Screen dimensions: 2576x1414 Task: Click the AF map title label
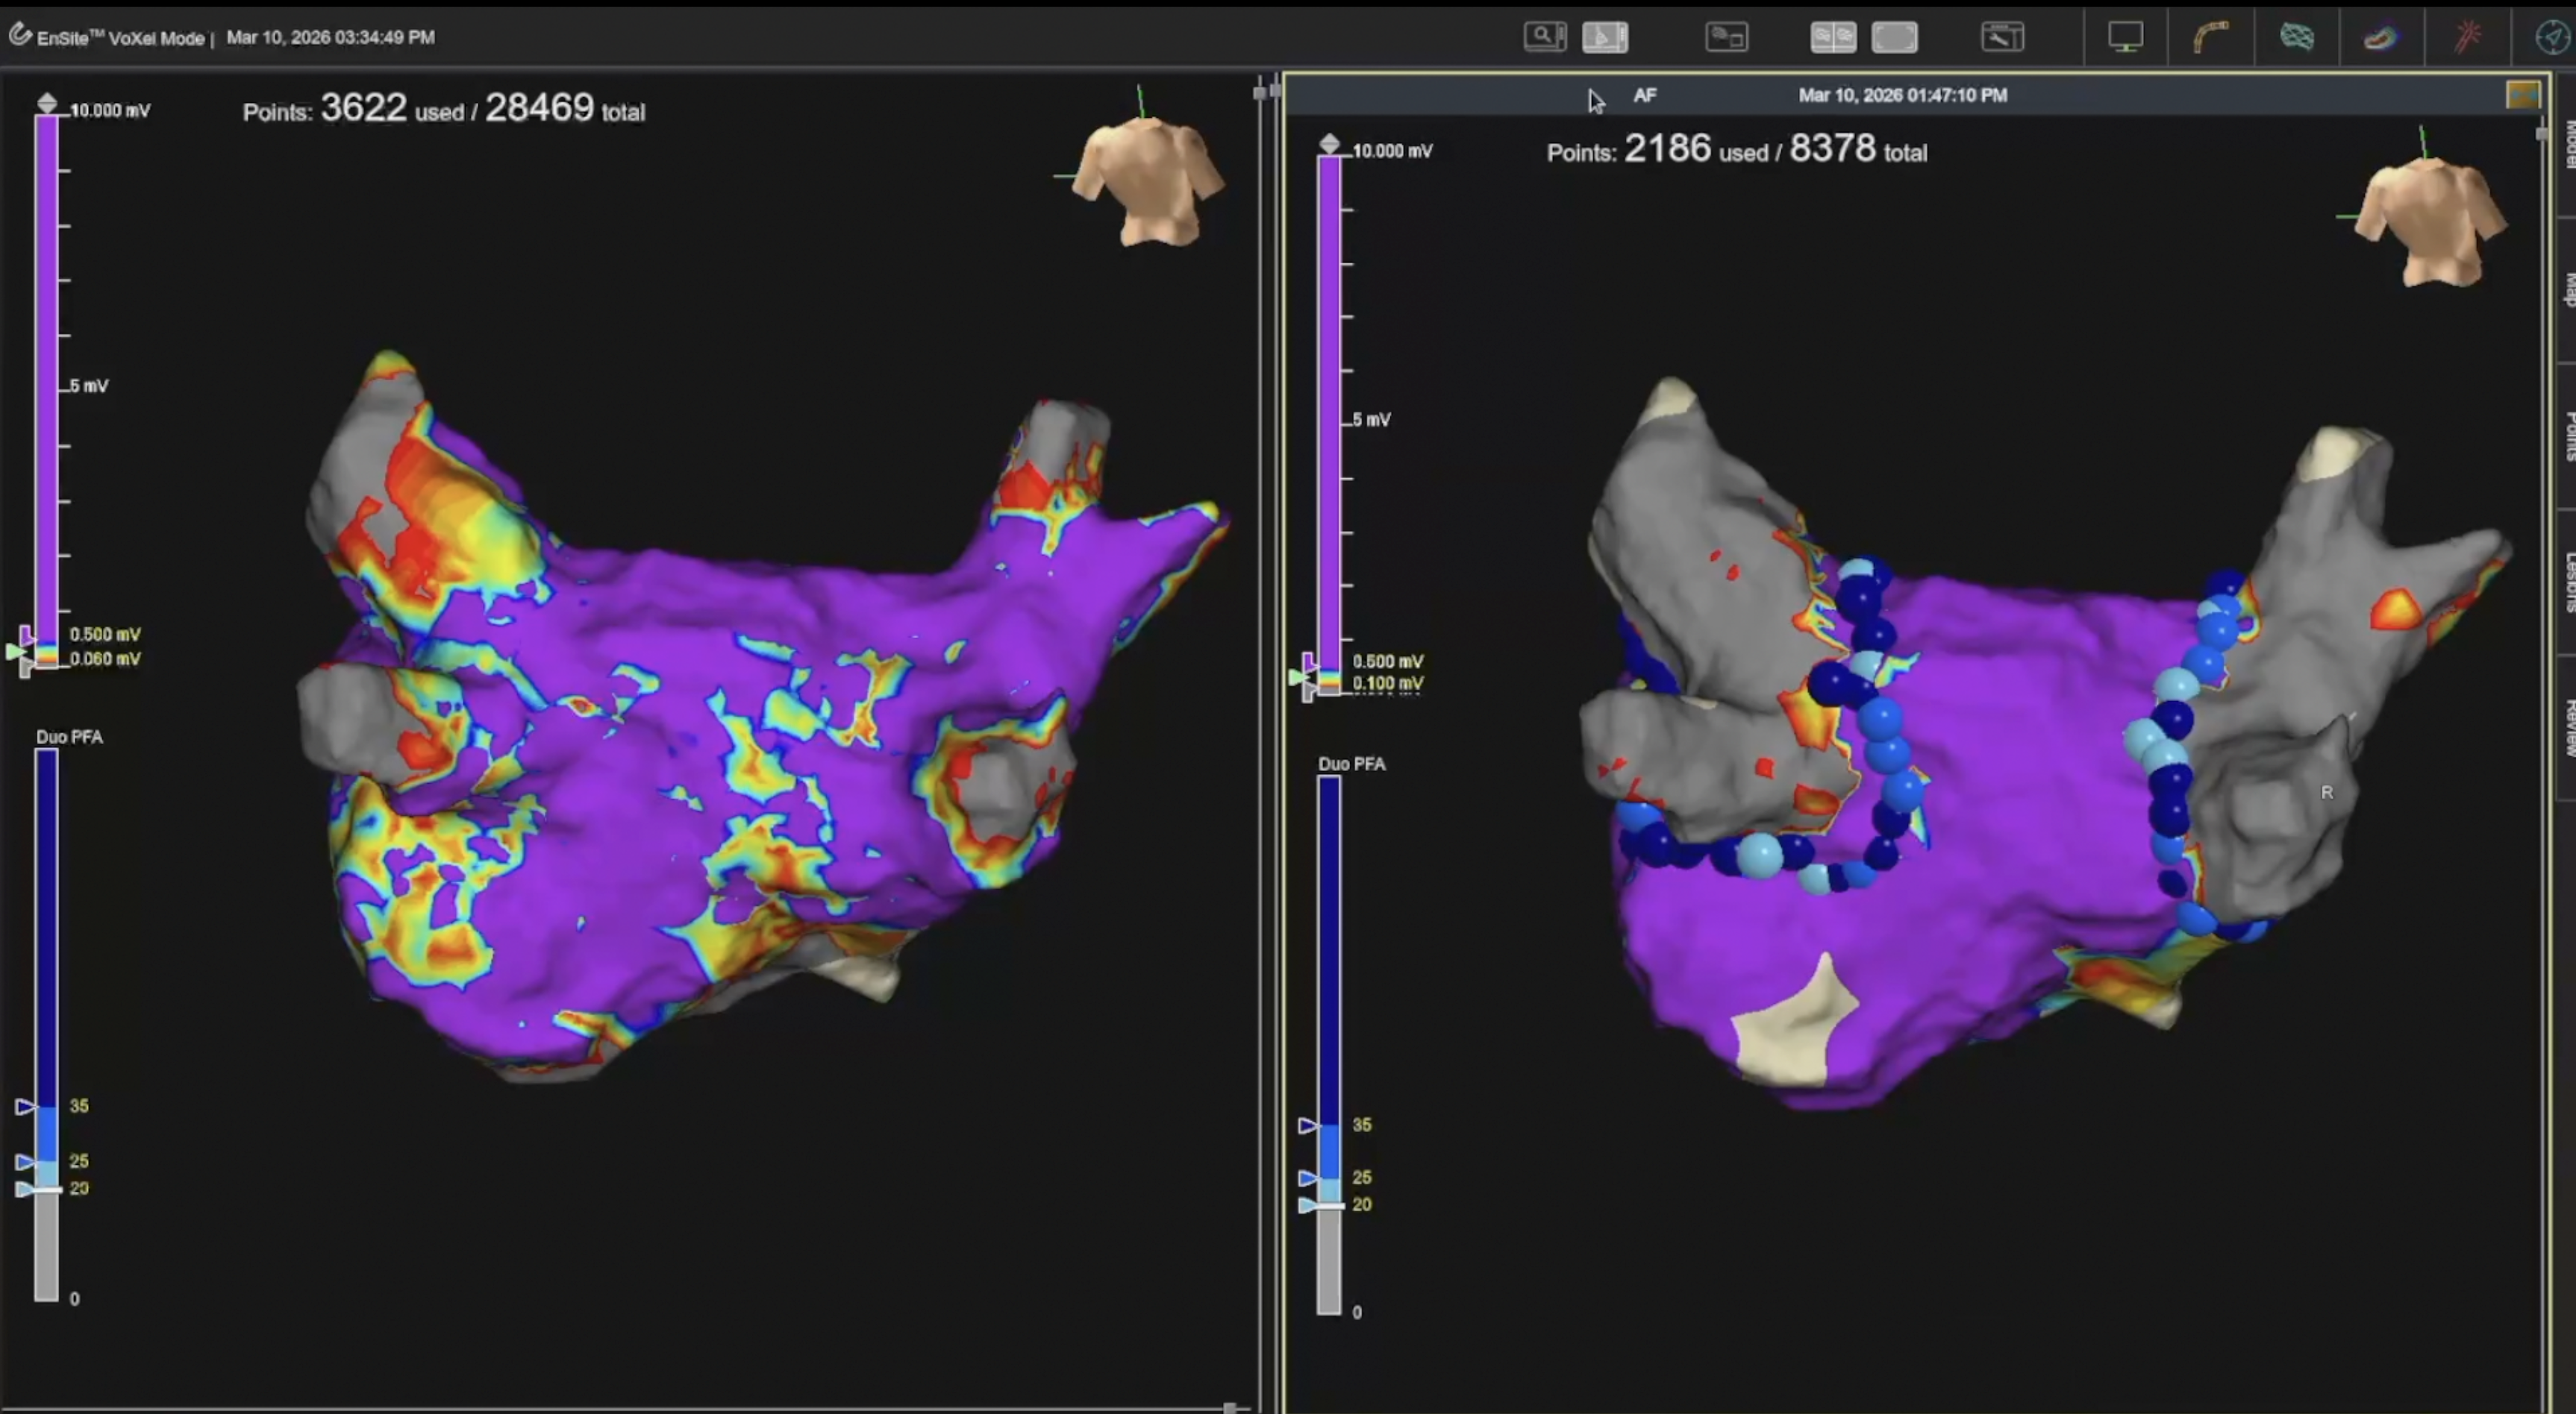coord(1645,95)
